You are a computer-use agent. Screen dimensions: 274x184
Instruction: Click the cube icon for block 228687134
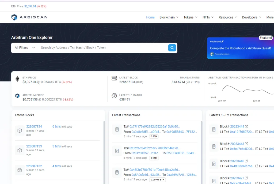(x=20, y=131)
